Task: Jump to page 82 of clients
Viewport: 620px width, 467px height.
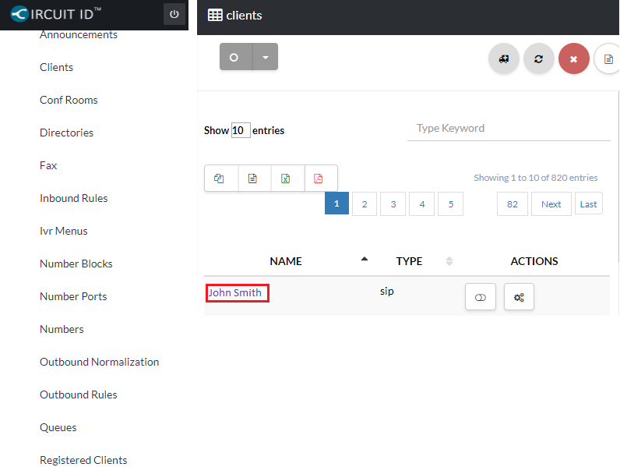Action: click(x=512, y=204)
